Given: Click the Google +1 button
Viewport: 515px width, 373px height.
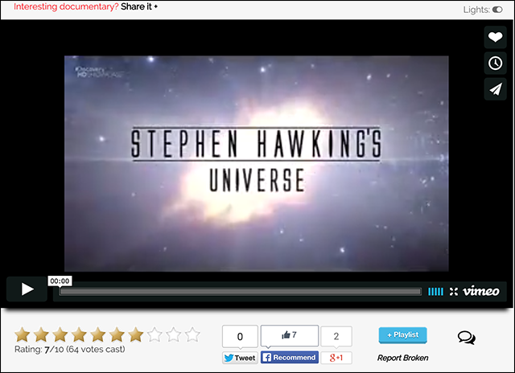Looking at the screenshot, I should (336, 358).
